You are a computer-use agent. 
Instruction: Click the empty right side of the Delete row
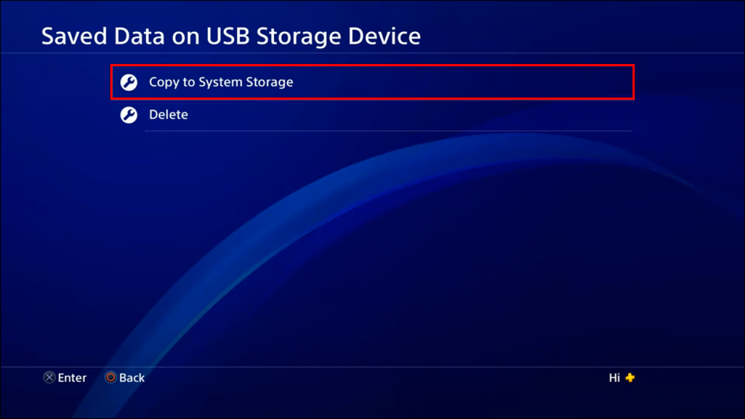click(466, 115)
